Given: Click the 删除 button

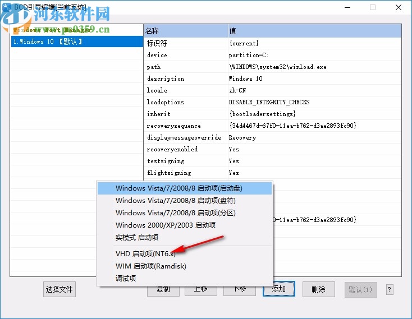Looking at the screenshot, I should [x=318, y=289].
